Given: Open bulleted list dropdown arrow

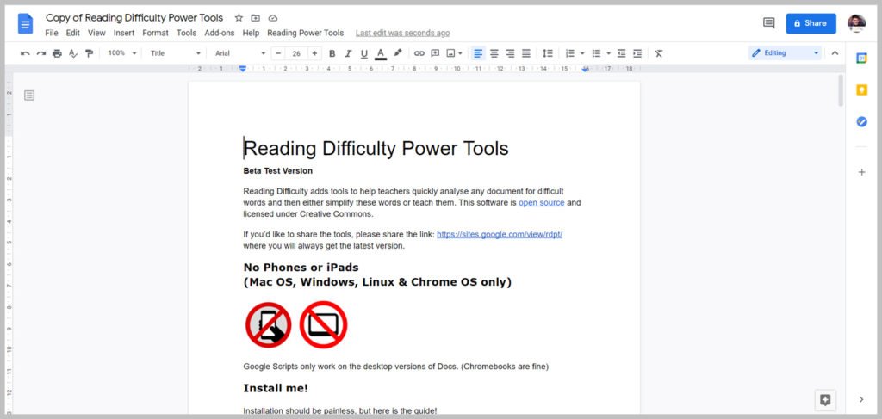Looking at the screenshot, I should pos(609,53).
